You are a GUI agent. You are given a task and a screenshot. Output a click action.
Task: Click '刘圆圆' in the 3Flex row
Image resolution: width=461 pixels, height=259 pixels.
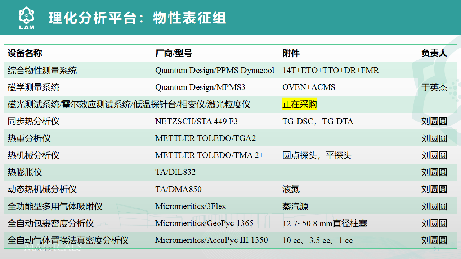pyautogui.click(x=434, y=206)
